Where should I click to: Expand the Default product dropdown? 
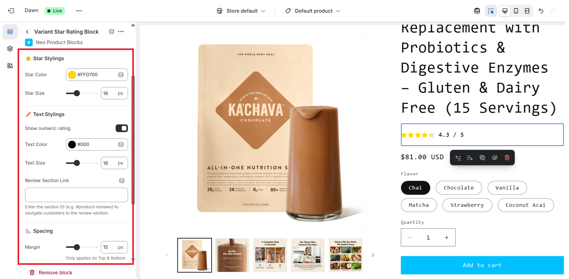point(313,11)
